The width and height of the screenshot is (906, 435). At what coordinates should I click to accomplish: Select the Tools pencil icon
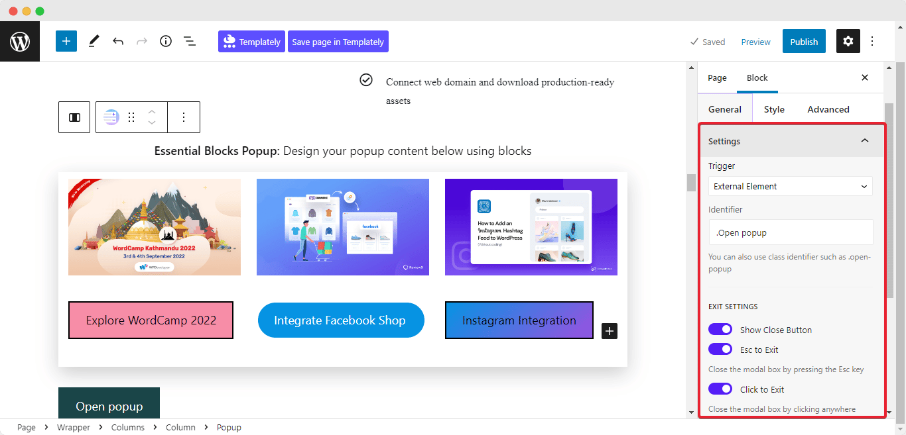click(94, 41)
